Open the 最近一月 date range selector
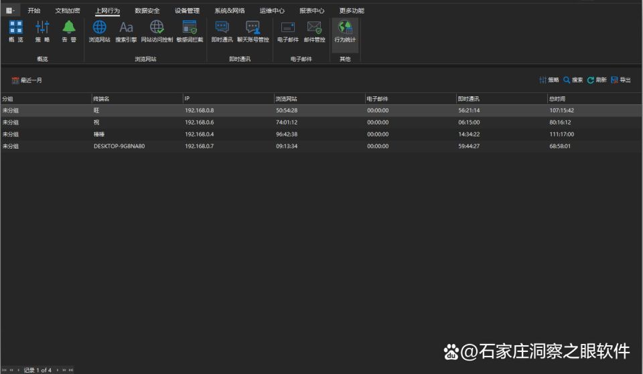Screen dimensions: 643x374 (x=27, y=80)
